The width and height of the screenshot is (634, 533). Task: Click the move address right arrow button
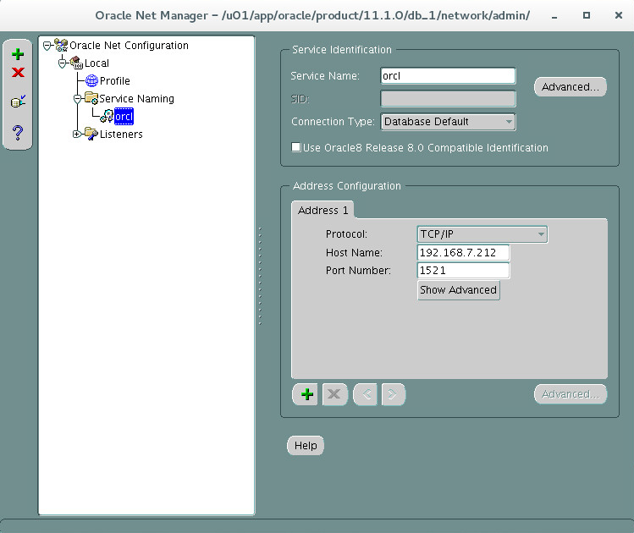point(393,394)
